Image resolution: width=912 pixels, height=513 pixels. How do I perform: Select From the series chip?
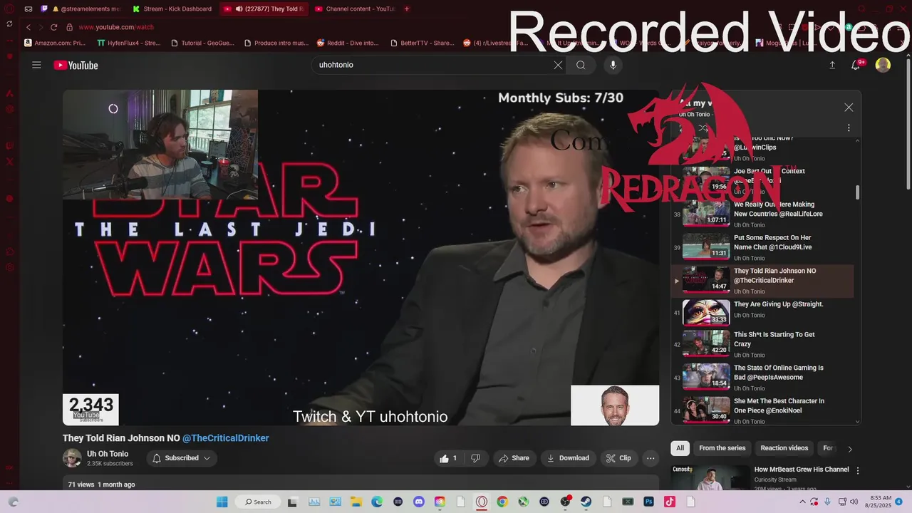[722, 448]
